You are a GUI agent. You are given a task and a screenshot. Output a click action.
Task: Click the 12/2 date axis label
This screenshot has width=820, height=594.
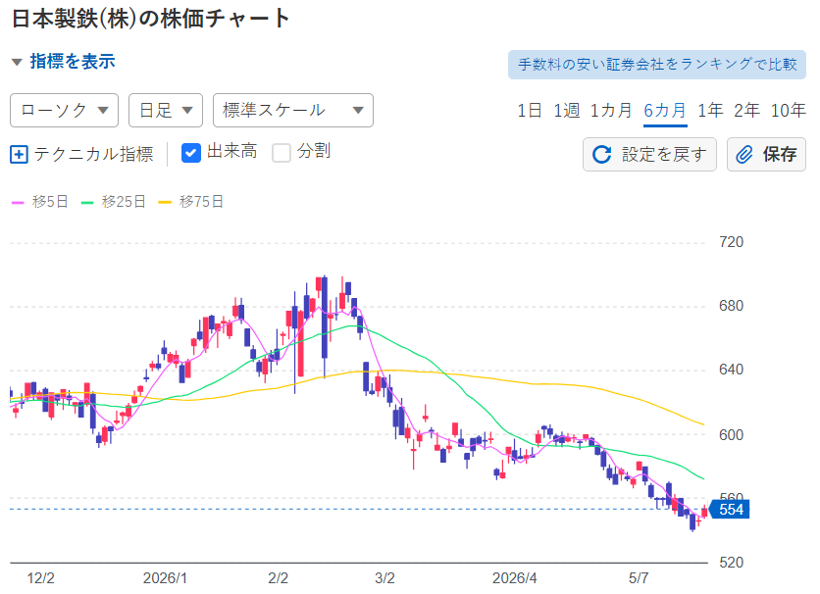click(41, 578)
